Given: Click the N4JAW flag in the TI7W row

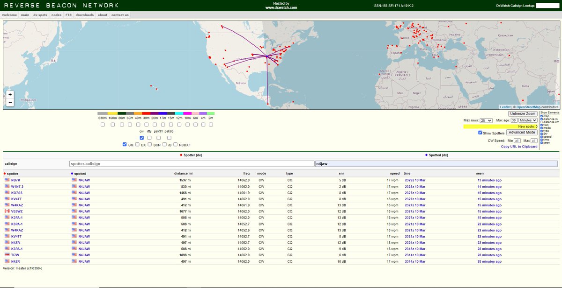Looking at the screenshot, I should 74,255.
